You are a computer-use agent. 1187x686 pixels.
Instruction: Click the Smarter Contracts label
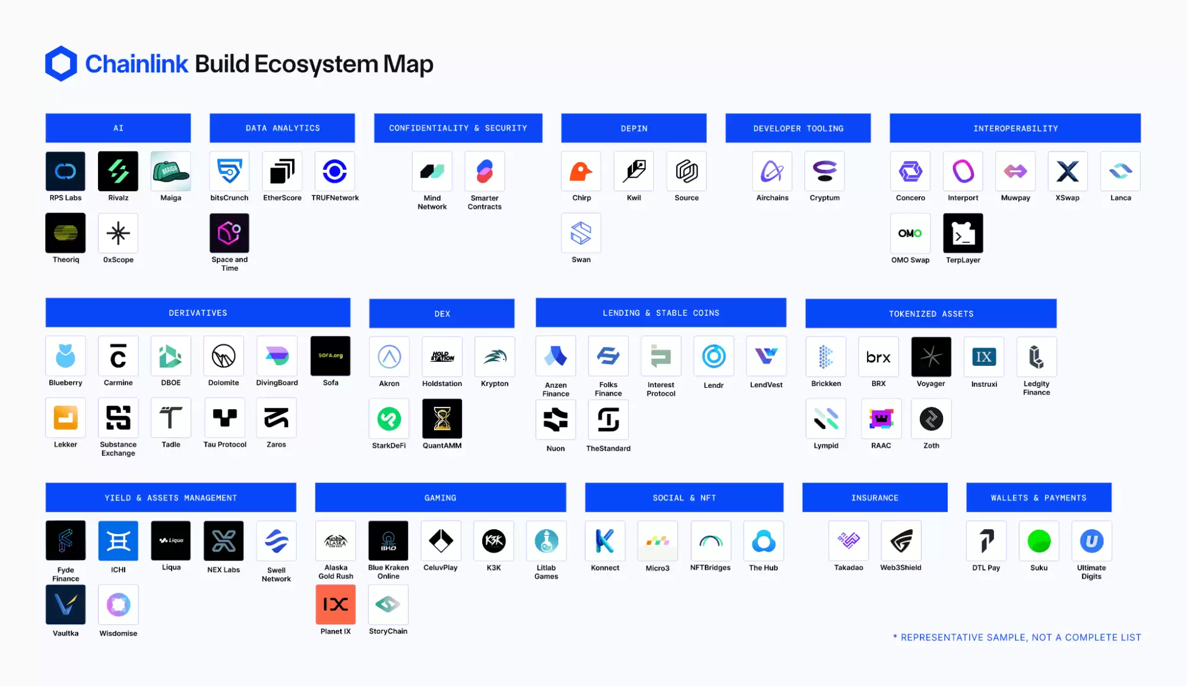(485, 203)
